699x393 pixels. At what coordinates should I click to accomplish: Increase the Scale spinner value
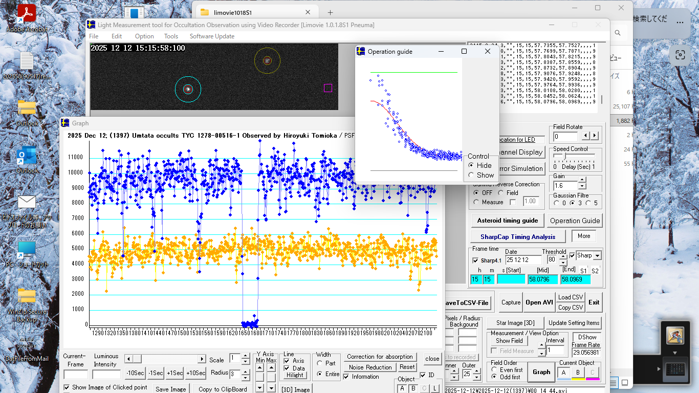coord(246,356)
